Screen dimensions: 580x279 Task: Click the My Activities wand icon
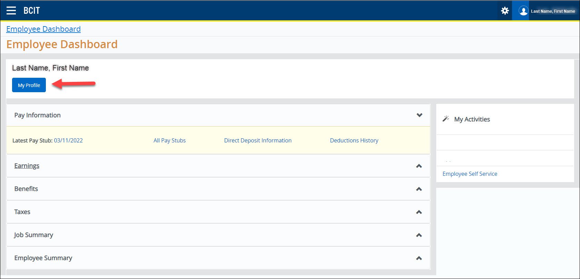point(446,119)
